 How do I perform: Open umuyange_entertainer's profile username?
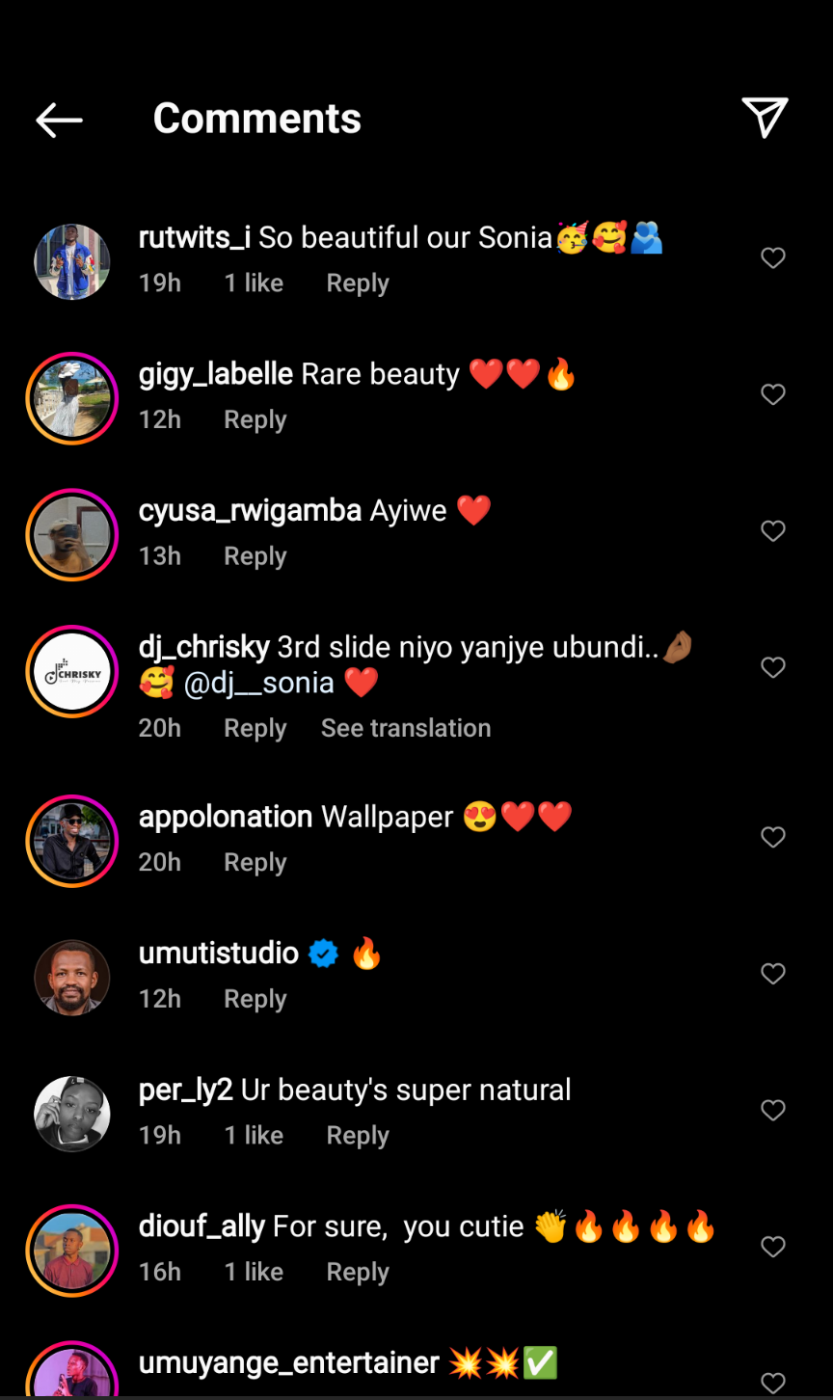289,1363
